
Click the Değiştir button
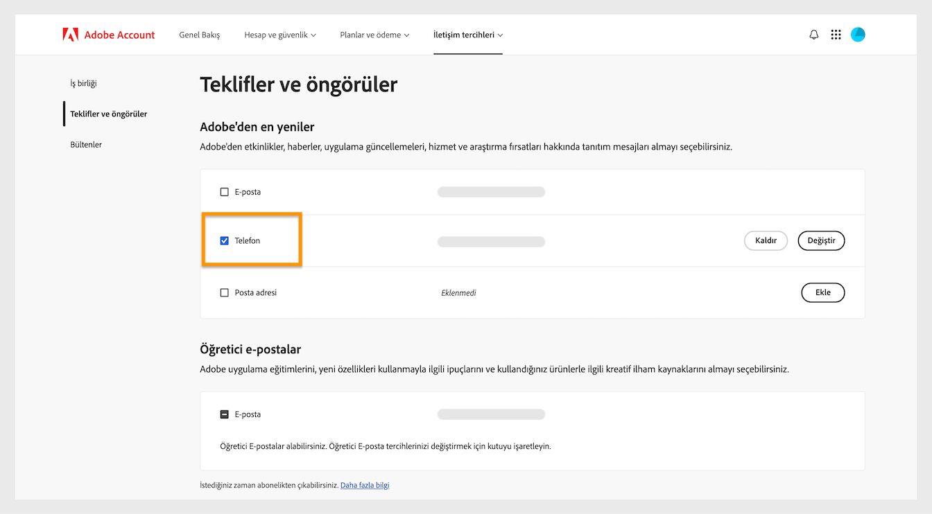pyautogui.click(x=821, y=240)
